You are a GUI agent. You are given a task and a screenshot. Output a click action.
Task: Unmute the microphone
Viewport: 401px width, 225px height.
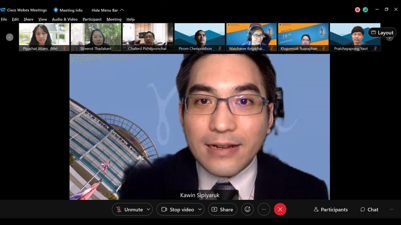129,209
